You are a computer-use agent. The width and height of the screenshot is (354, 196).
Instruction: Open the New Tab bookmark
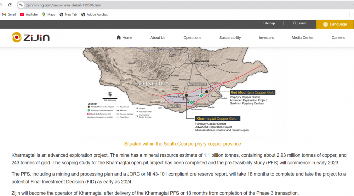[x=68, y=14]
